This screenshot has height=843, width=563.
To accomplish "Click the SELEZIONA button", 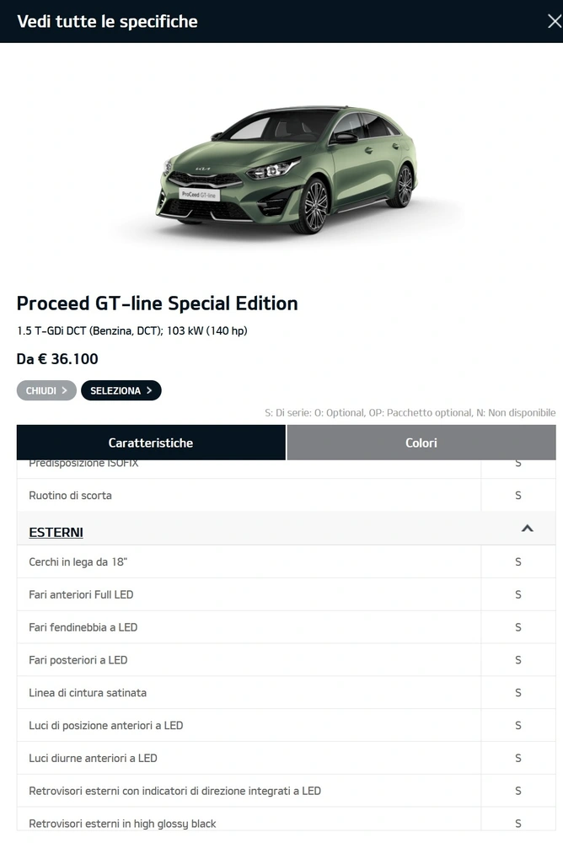I will click(x=121, y=390).
